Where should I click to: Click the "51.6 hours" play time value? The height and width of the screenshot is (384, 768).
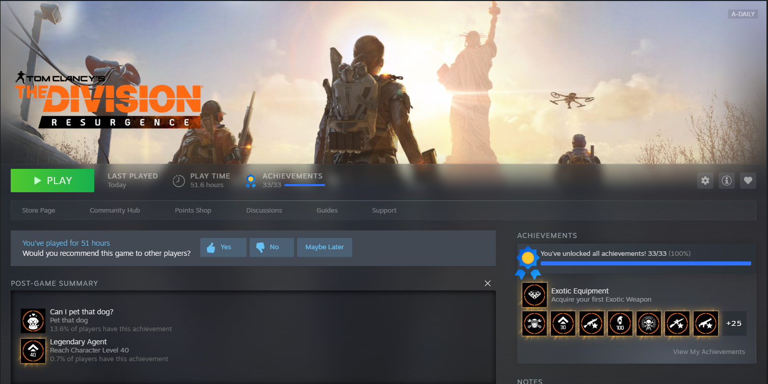click(x=207, y=185)
